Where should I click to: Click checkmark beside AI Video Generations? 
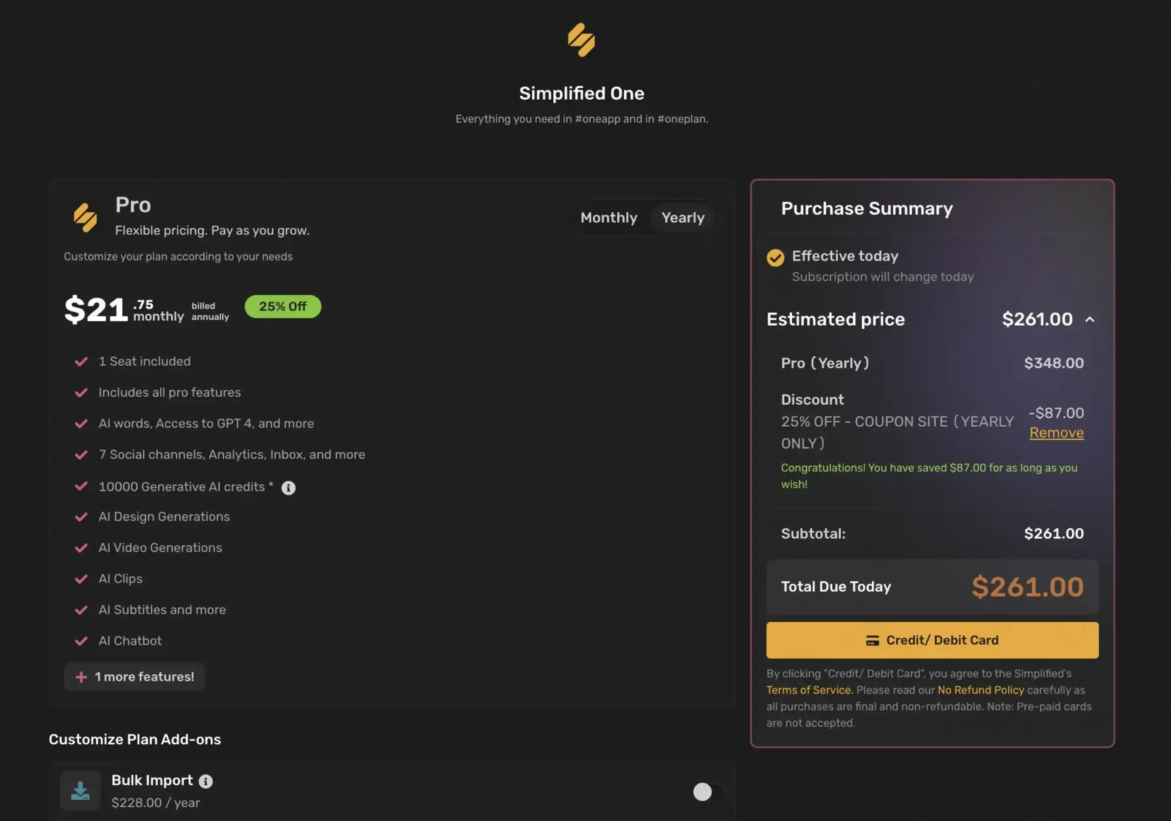pos(81,547)
